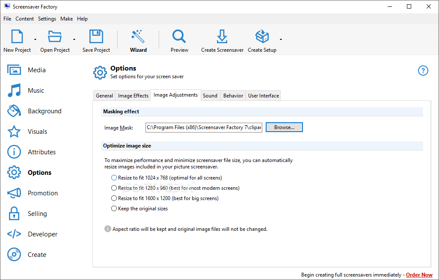Switch to the Behavior tab
This screenshot has width=439, height=280.
pyautogui.click(x=233, y=96)
